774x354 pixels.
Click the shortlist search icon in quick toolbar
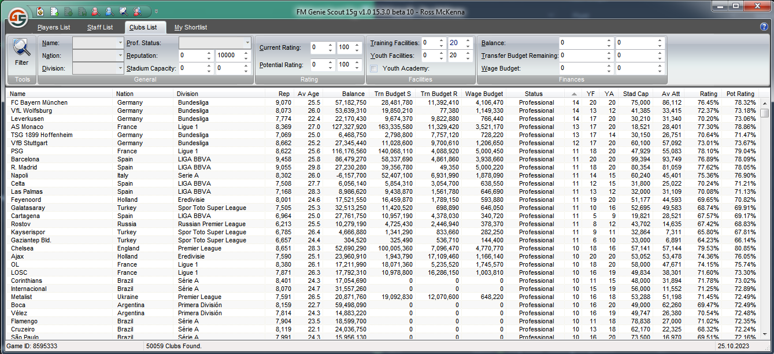pyautogui.click(x=136, y=11)
